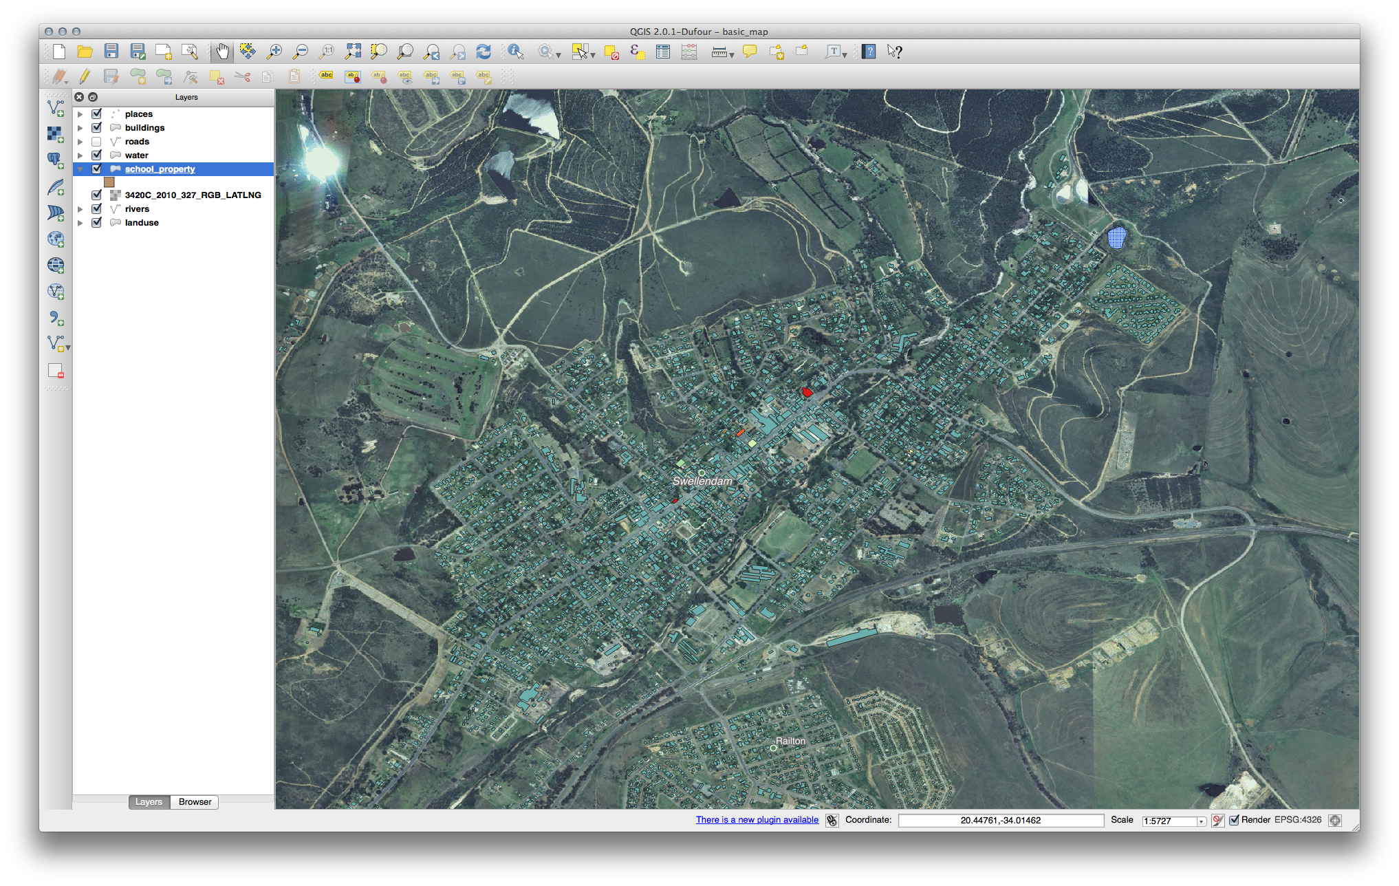Open the Scale dropdown in status bar
The image size is (1399, 886).
coord(1200,821)
